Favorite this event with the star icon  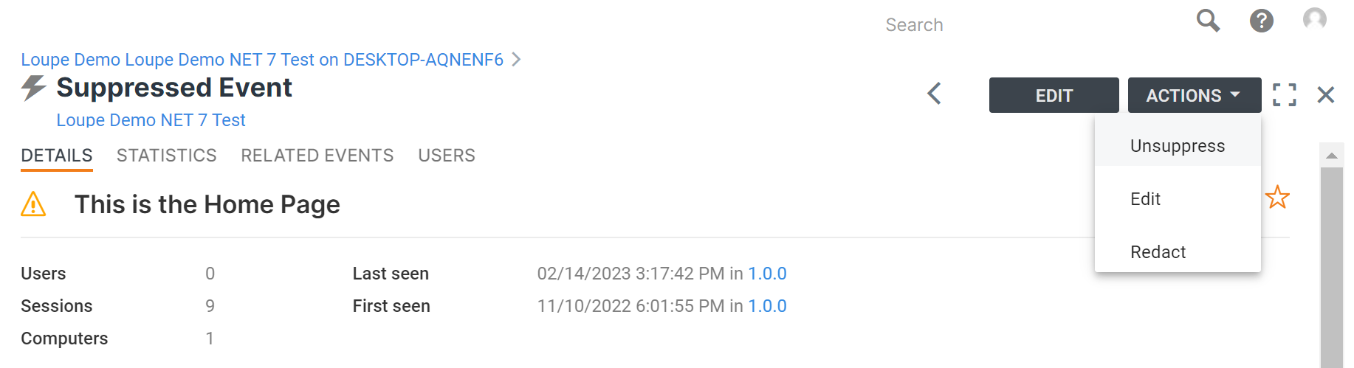coord(1276,198)
